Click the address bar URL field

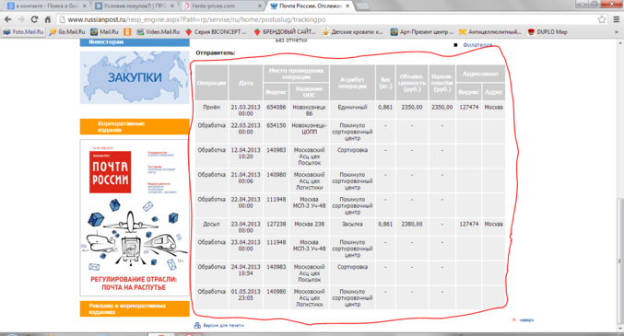(x=326, y=19)
